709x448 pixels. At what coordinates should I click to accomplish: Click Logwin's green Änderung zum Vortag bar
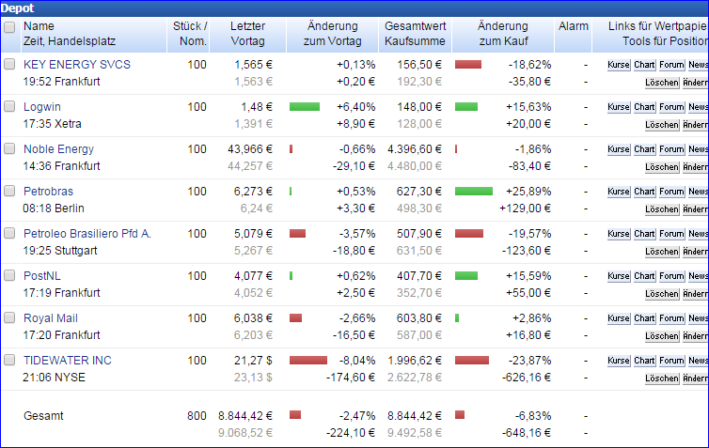[305, 107]
